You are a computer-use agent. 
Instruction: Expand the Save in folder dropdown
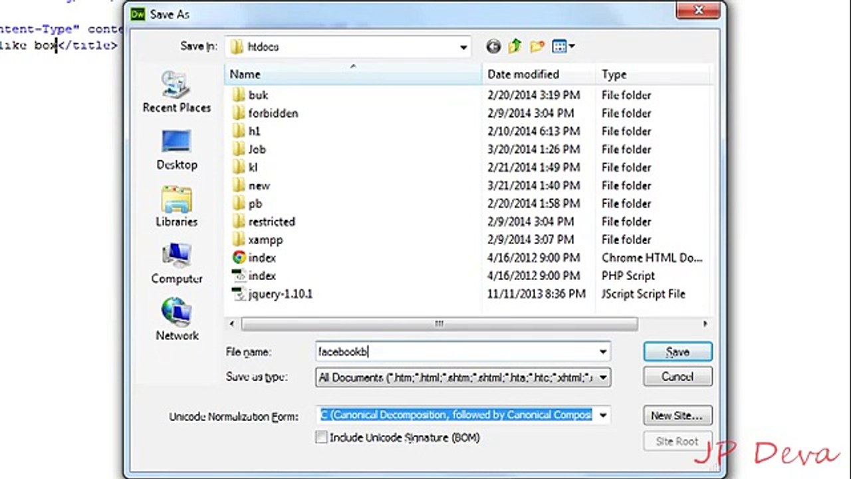463,47
